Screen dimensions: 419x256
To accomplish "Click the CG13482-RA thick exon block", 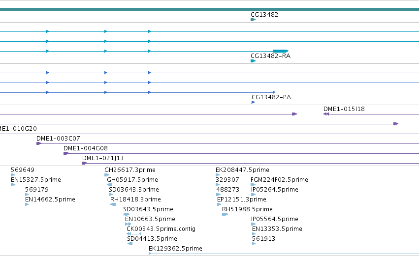I will click(x=281, y=51).
